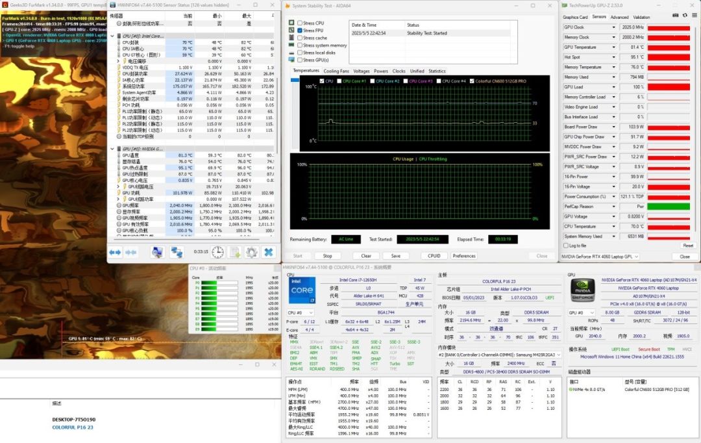Click HWiNFO's reset clock icon
701x443 pixels.
(x=218, y=251)
